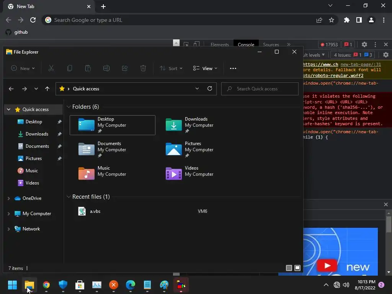Viewport: 392px width, 294px height.
Task: Open Chrome from the taskbar
Action: coord(46,285)
